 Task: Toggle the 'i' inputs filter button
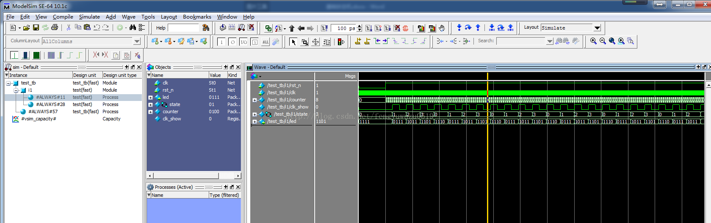click(221, 42)
